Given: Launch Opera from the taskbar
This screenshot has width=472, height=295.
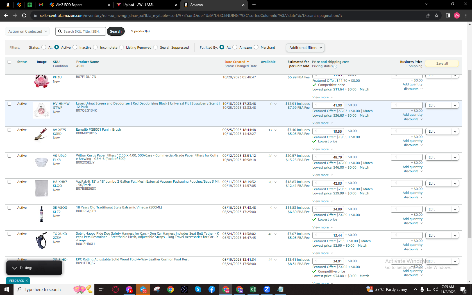Looking at the screenshot, I should pyautogui.click(x=115, y=289).
